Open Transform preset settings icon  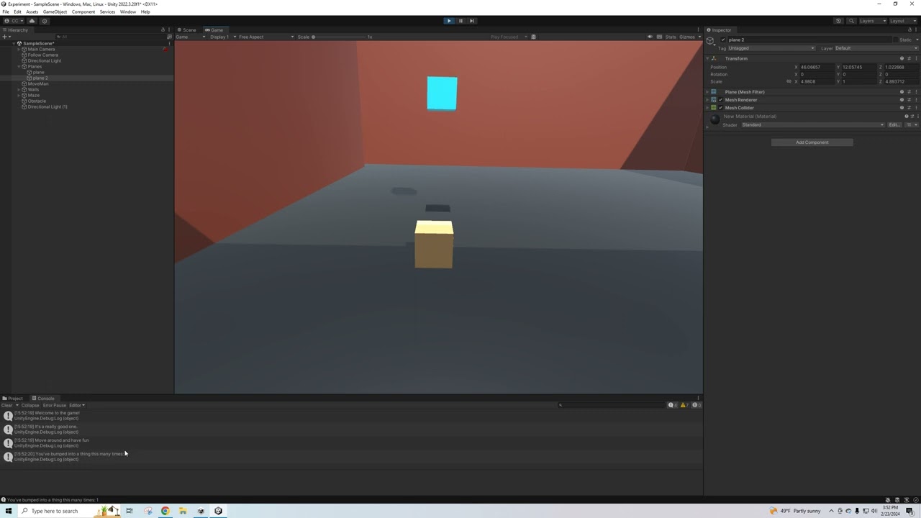(x=909, y=58)
